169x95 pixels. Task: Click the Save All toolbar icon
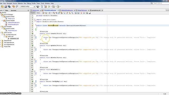(x=9, y=7)
